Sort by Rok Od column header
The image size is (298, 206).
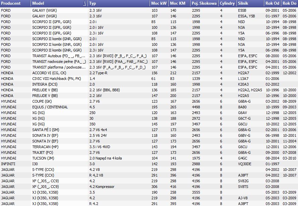272,3
